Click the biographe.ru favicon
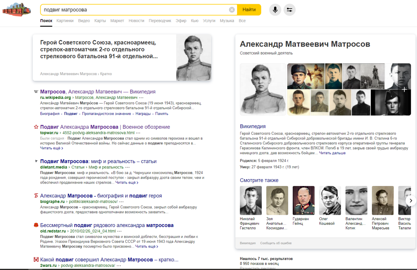Image resolution: width=417 pixels, height=270 pixels. coord(36,196)
